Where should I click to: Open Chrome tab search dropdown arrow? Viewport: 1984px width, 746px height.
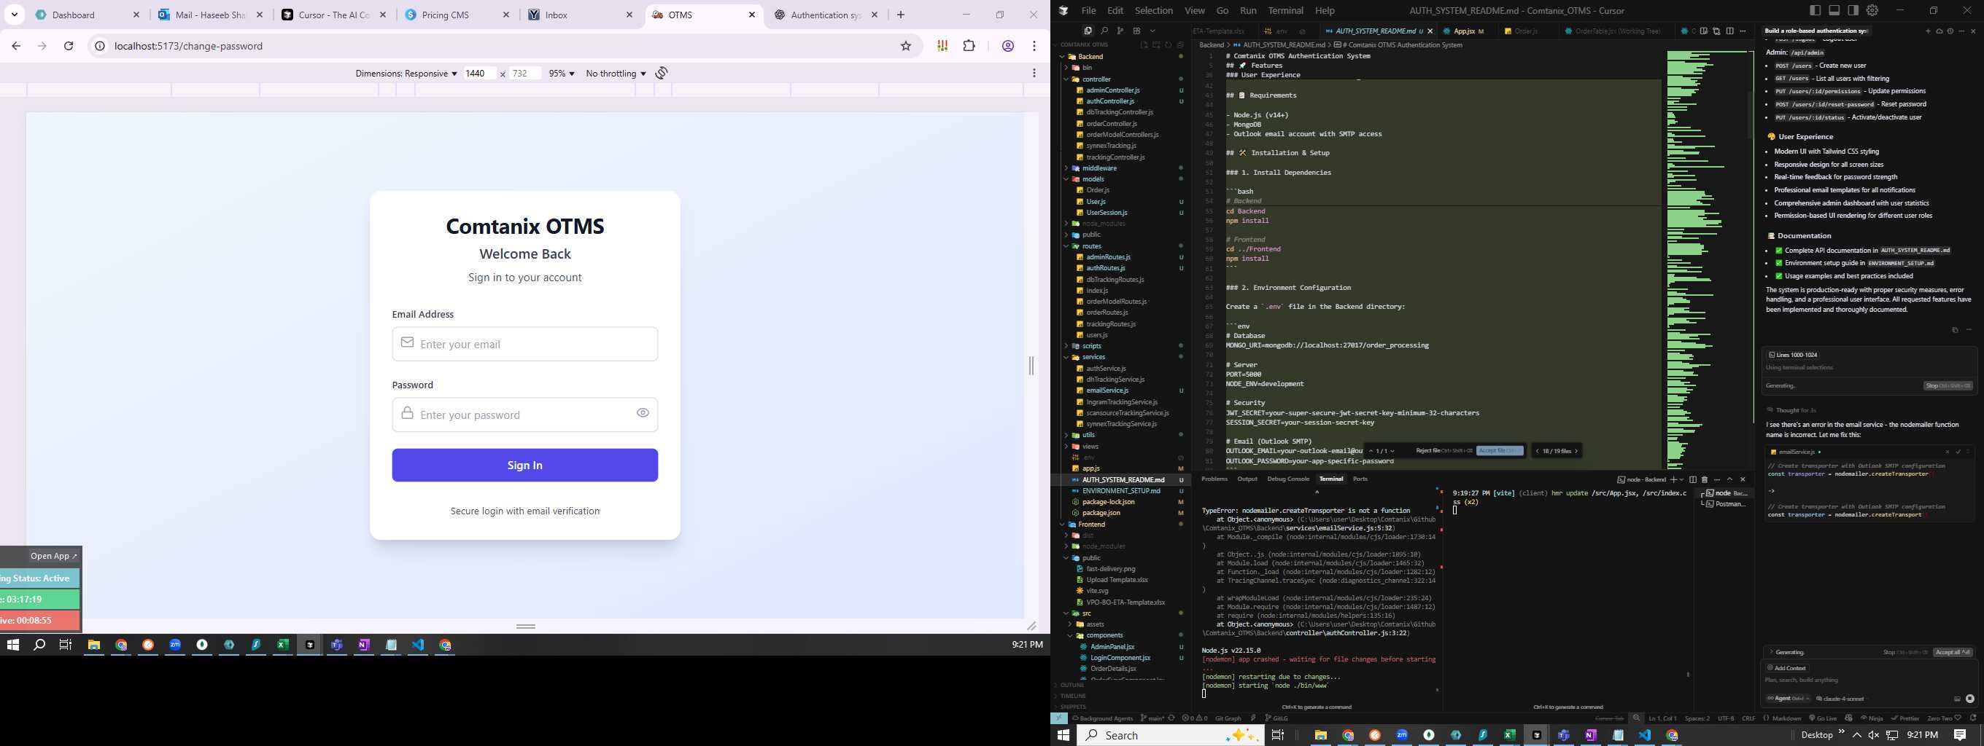click(15, 15)
